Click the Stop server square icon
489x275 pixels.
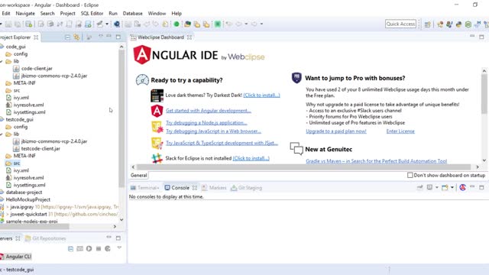(x=99, y=248)
